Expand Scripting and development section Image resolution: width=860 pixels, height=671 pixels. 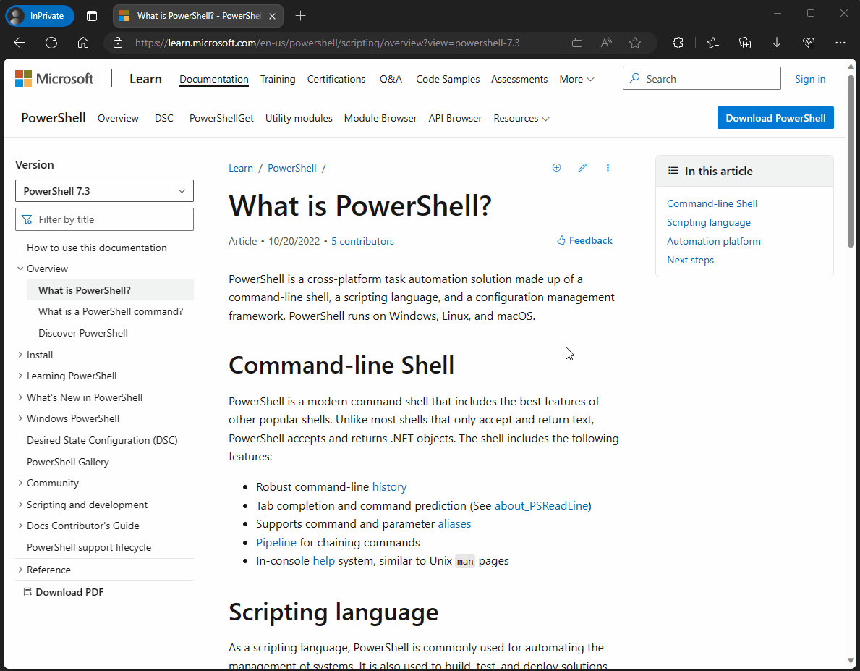(x=20, y=505)
